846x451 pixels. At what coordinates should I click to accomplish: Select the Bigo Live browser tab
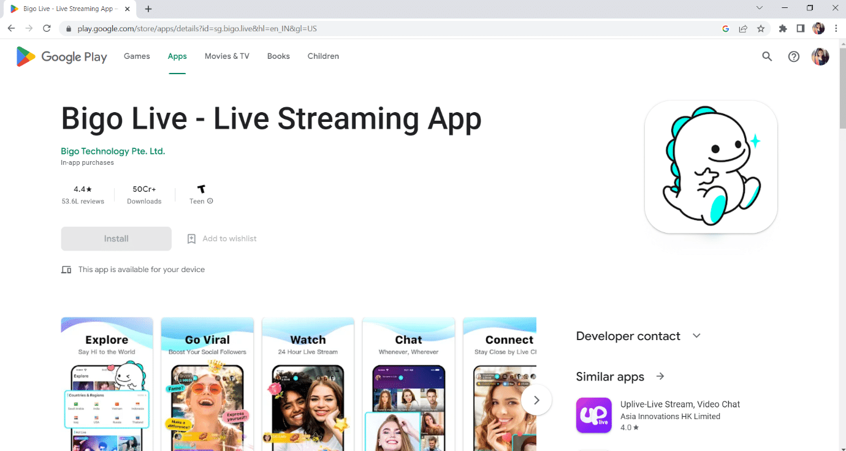coord(69,9)
